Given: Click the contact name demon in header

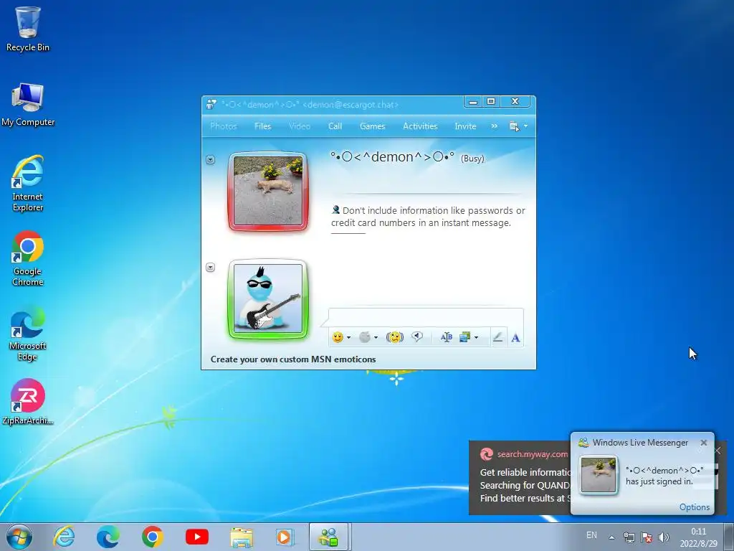Looking at the screenshot, I should (x=392, y=157).
